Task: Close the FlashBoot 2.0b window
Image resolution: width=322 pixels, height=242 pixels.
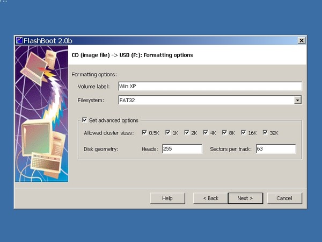Action: 301,40
